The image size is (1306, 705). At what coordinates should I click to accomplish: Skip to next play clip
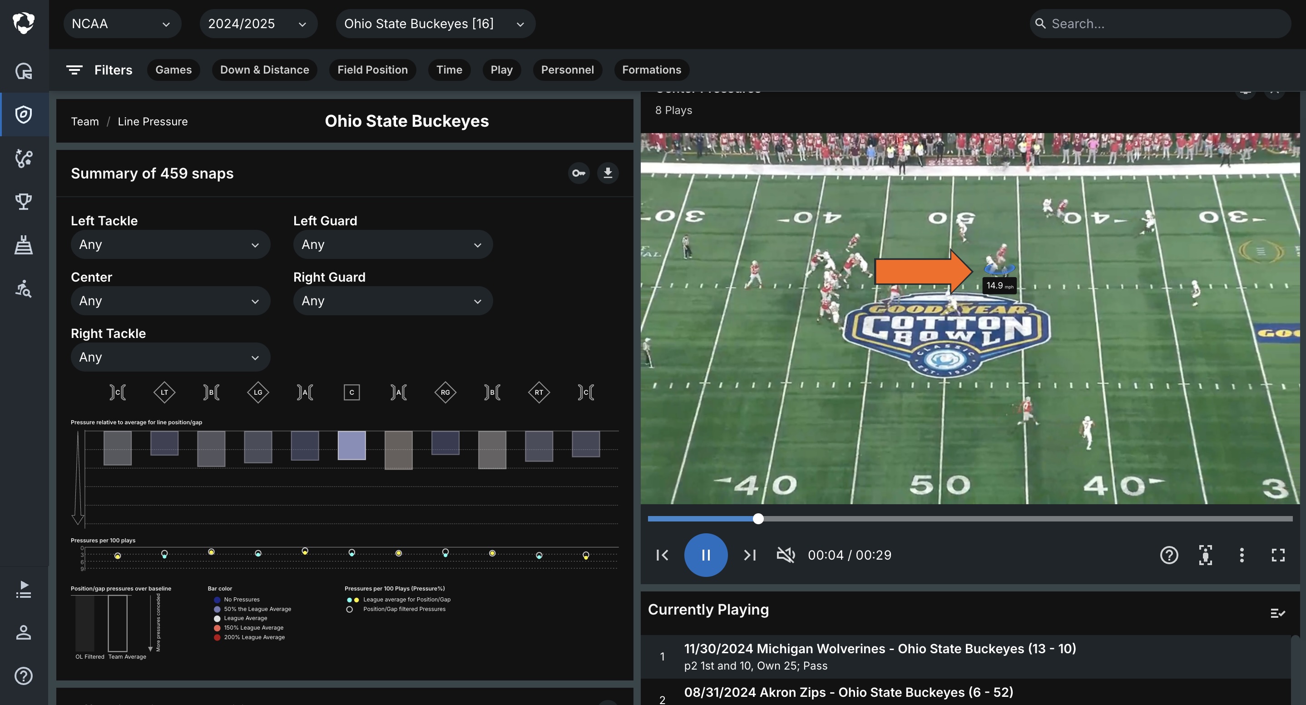749,556
